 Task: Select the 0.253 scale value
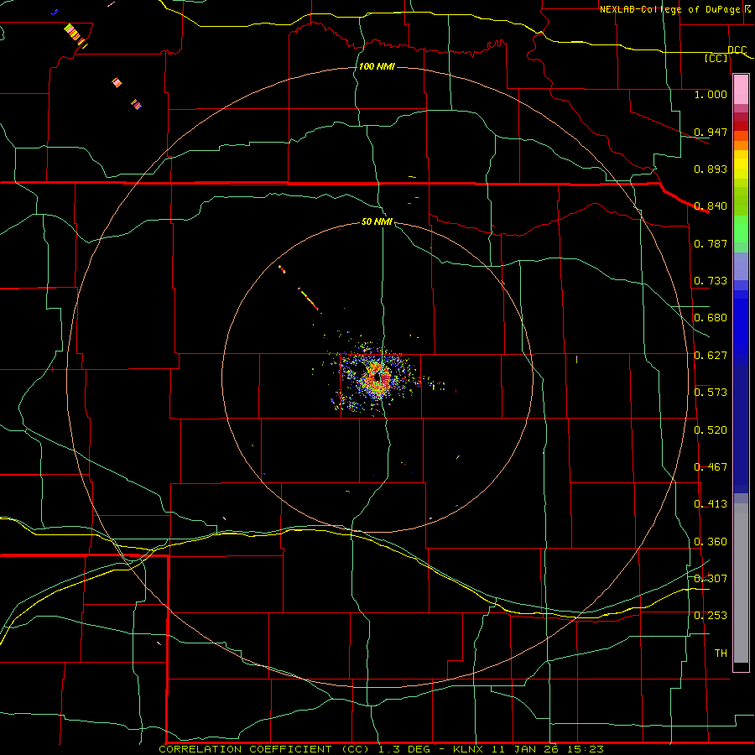pos(711,616)
